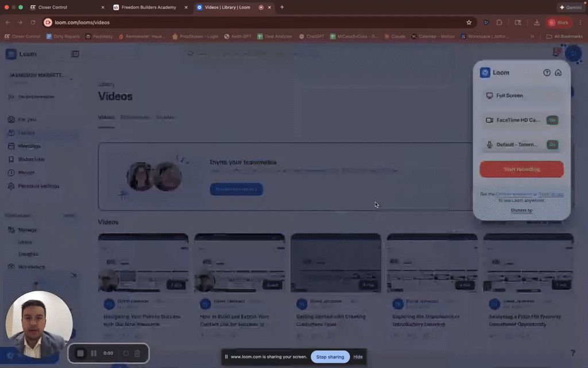The height and width of the screenshot is (368, 588).
Task: Open Chrome downloads icon
Action: 537,22
